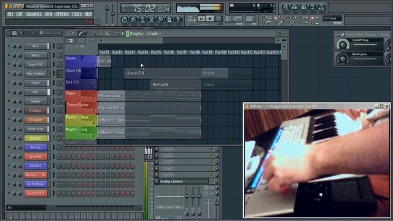
Task: Open the All channel filter dropdown
Action: [26, 207]
